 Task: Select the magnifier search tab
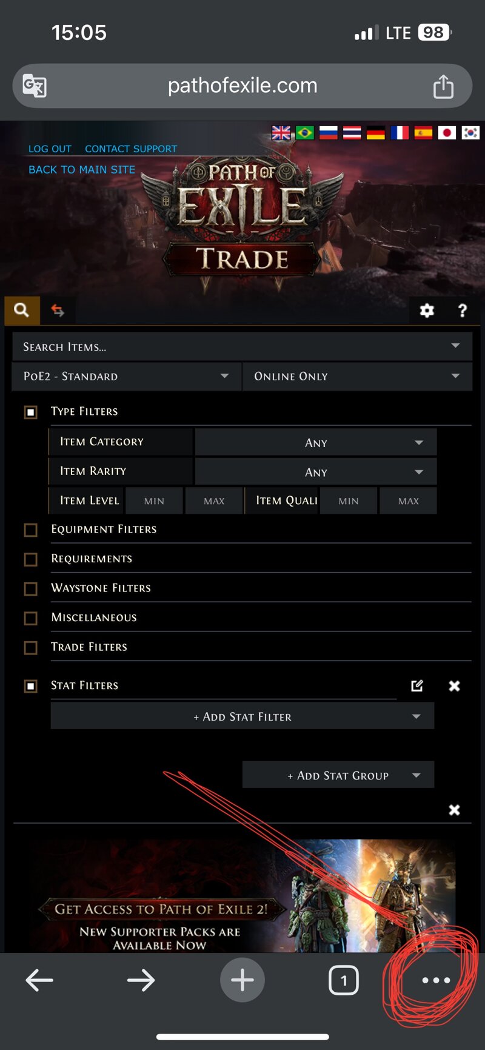[x=22, y=311]
